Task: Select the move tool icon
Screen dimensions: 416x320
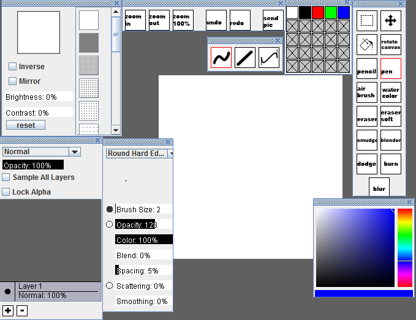Action: click(390, 21)
